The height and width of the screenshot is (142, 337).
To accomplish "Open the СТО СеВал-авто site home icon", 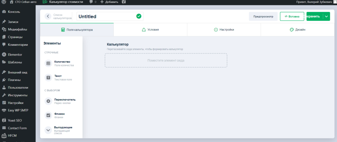I will [12, 2].
